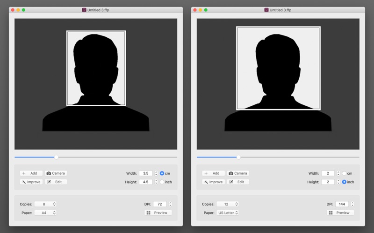Select the cm unit in left window
This screenshot has height=233, width=374.
(x=162, y=173)
